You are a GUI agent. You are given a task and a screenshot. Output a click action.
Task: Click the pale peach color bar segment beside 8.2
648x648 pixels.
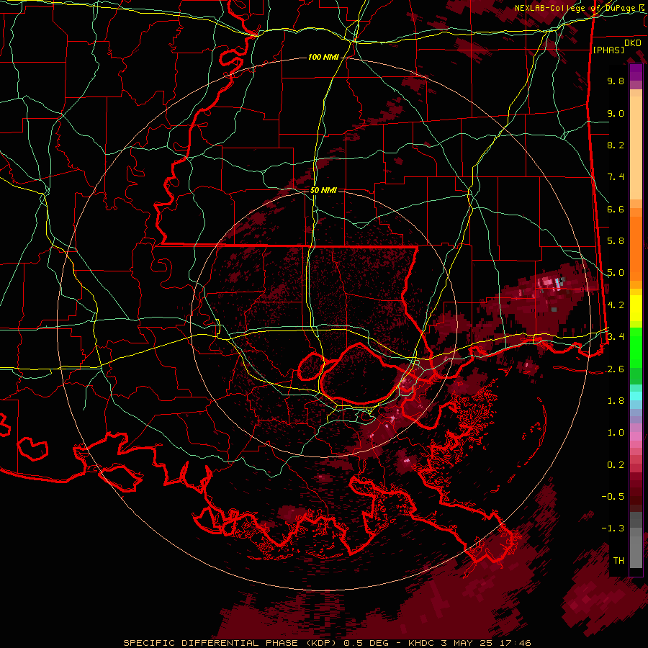[x=636, y=148]
